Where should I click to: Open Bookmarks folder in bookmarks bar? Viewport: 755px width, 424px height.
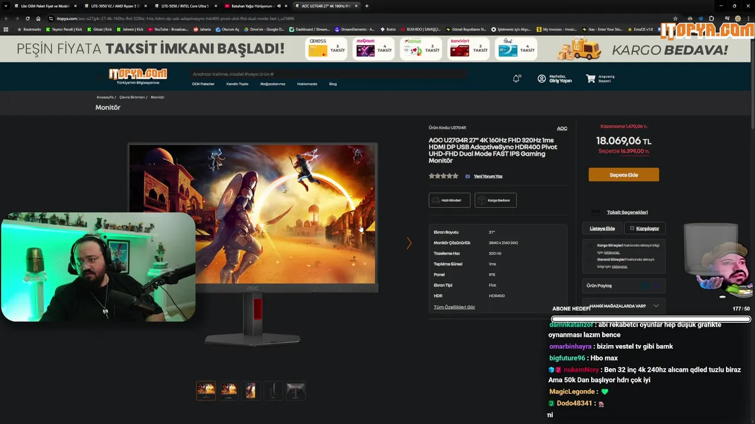click(29, 29)
